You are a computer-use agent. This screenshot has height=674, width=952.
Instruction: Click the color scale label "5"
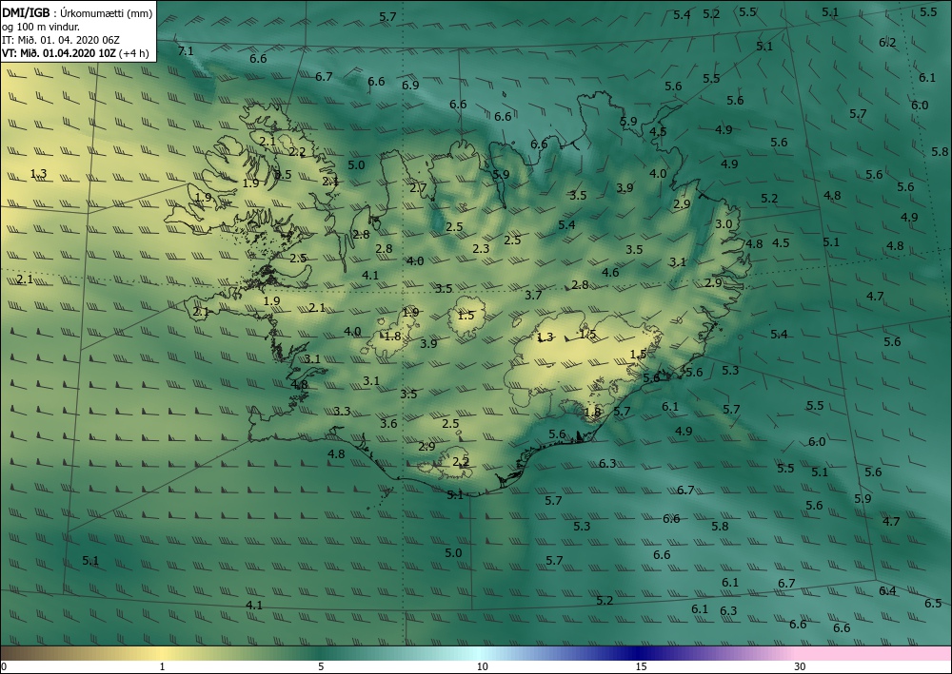(x=321, y=666)
